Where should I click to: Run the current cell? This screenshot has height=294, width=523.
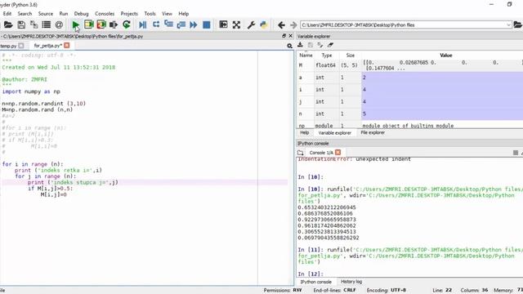89,24
